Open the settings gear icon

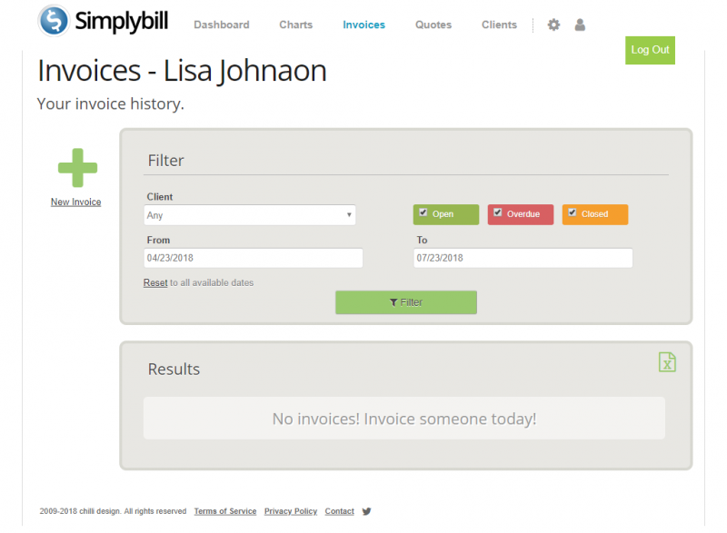click(x=553, y=25)
